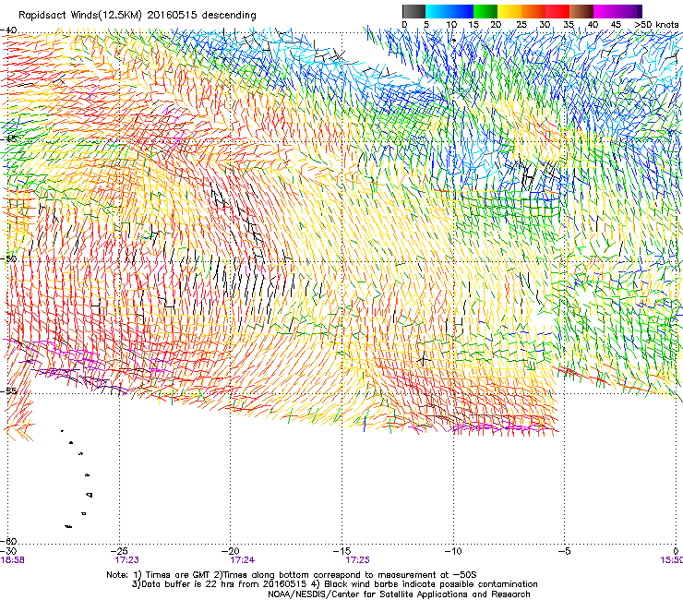This screenshot has height=600, width=683.
Task: Click the latitude axis label "-50"
Action: click(x=8, y=258)
